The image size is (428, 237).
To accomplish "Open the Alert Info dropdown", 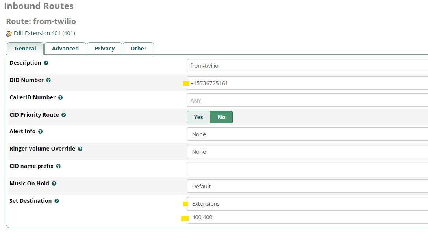I will (x=276, y=134).
